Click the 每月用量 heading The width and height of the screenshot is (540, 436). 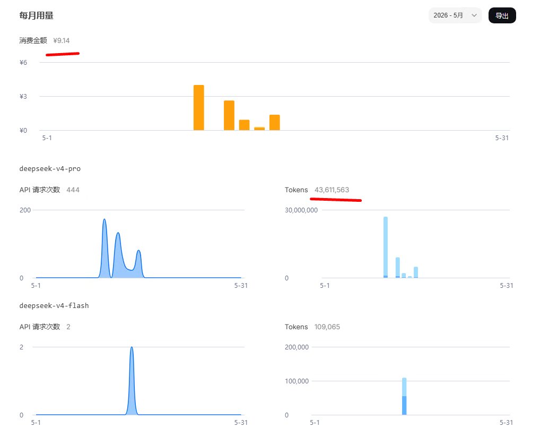pos(36,15)
